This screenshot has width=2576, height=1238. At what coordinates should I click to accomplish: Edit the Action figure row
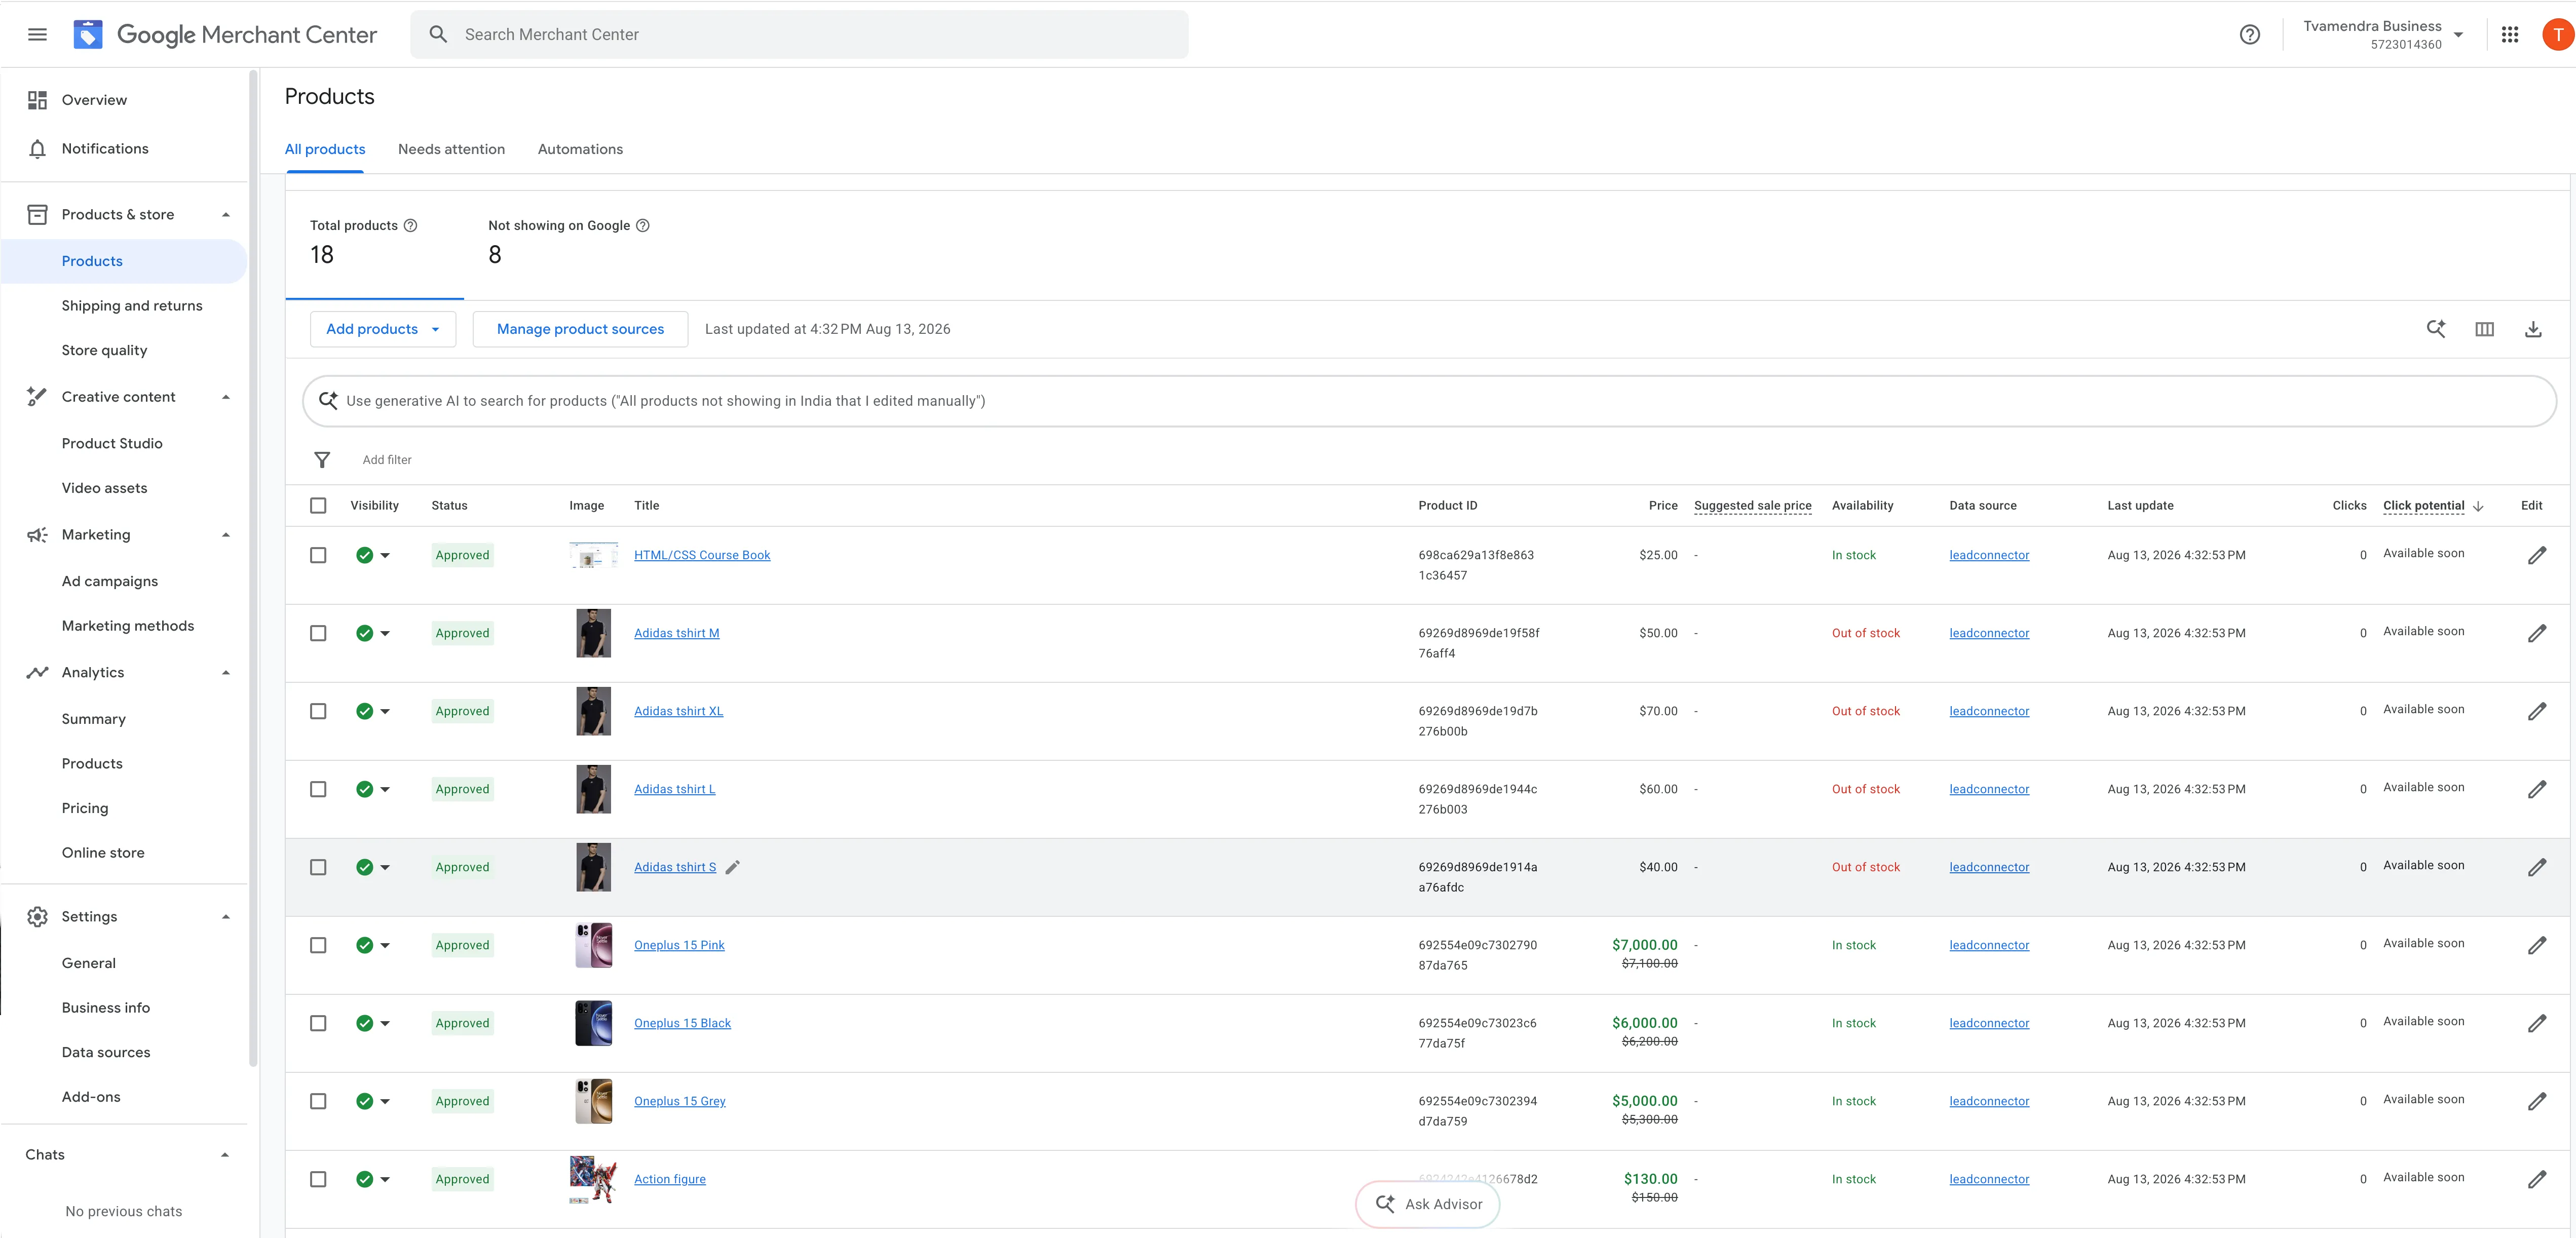2536,1179
